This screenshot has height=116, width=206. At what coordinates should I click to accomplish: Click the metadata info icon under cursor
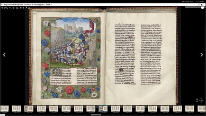point(201,5)
